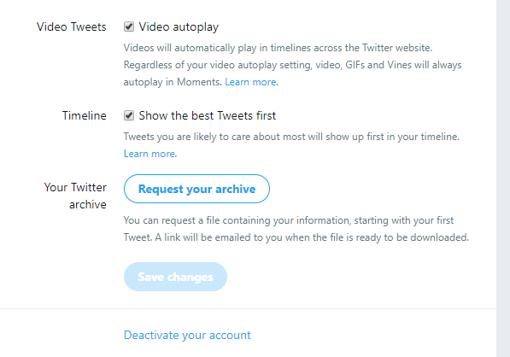Click the GIFs and Vines text in the autoplay description
Image resolution: width=510 pixels, height=357 pixels.
378,65
